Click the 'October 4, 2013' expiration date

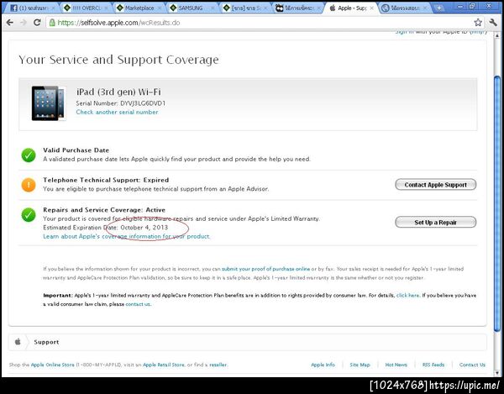(144, 227)
